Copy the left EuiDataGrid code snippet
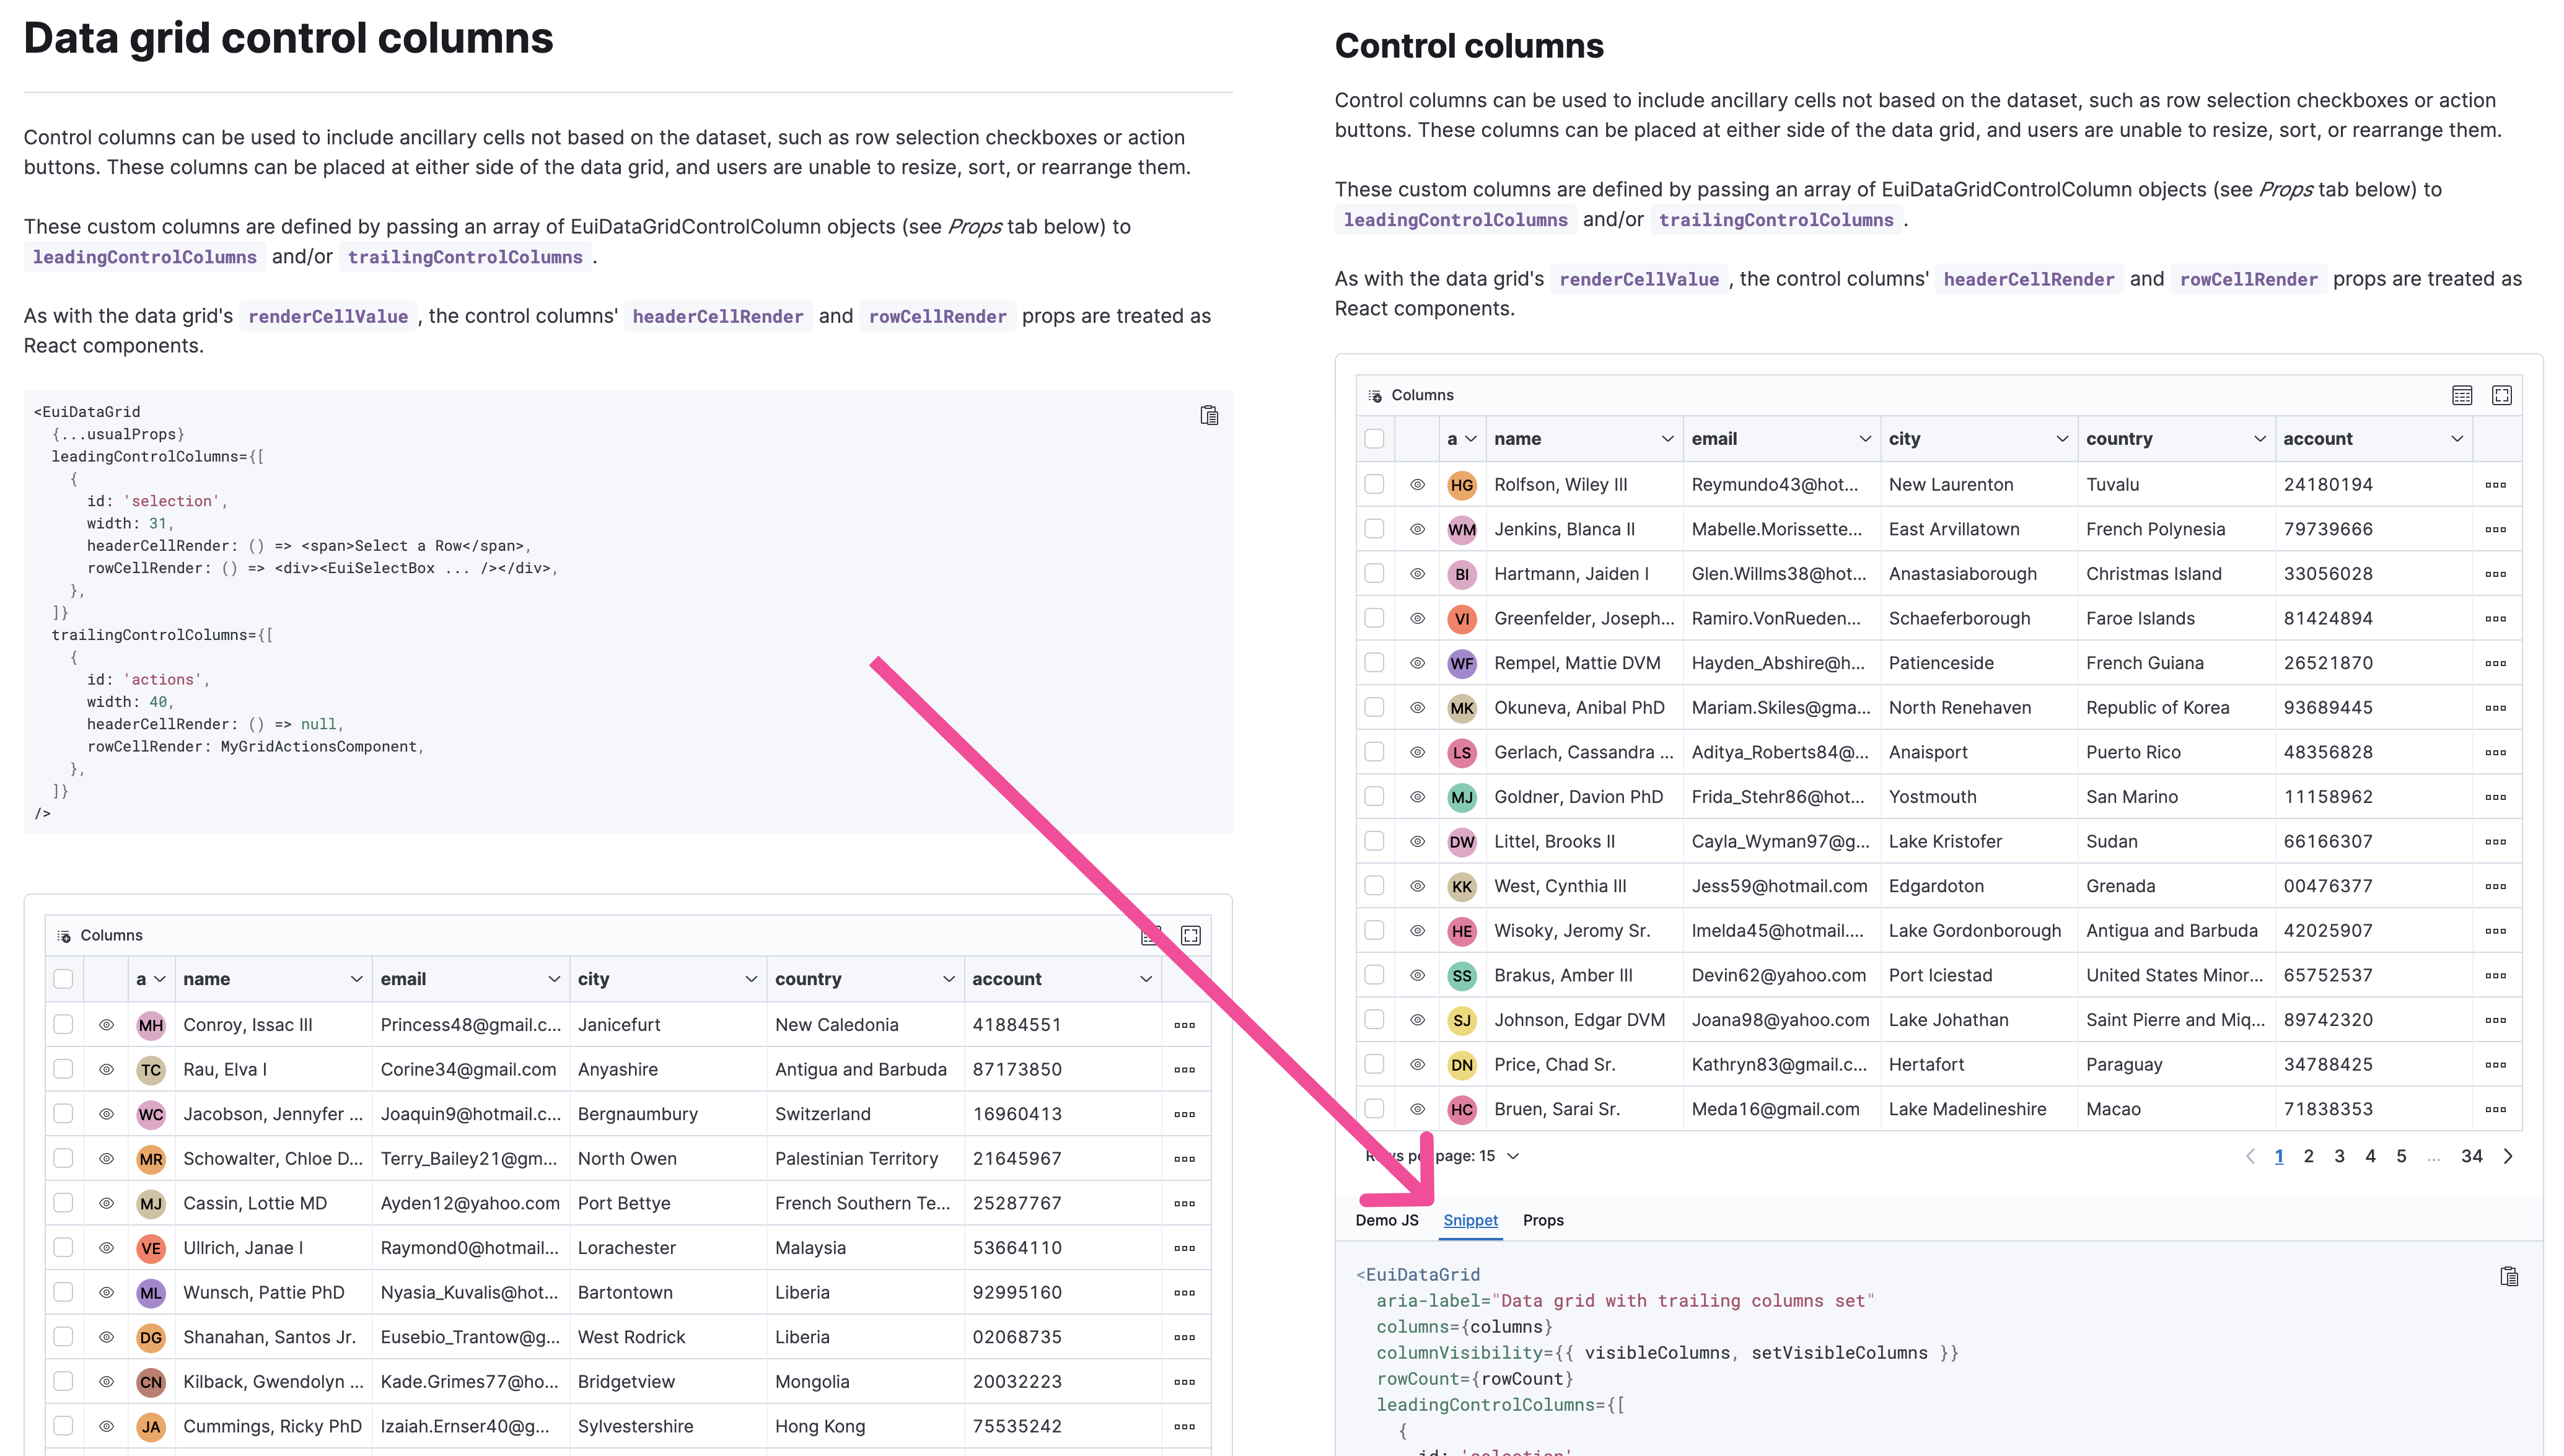 tap(1208, 415)
